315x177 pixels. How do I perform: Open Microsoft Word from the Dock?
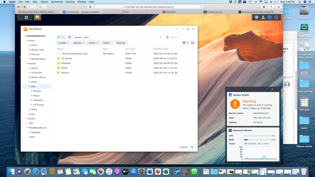(x=150, y=172)
